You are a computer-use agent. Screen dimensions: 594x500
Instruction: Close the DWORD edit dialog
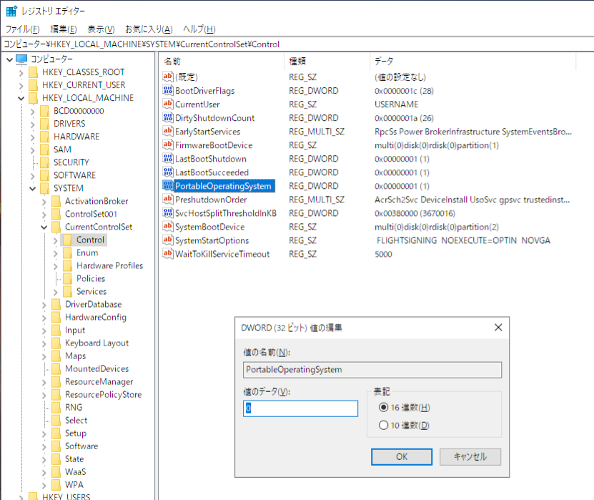(x=498, y=327)
